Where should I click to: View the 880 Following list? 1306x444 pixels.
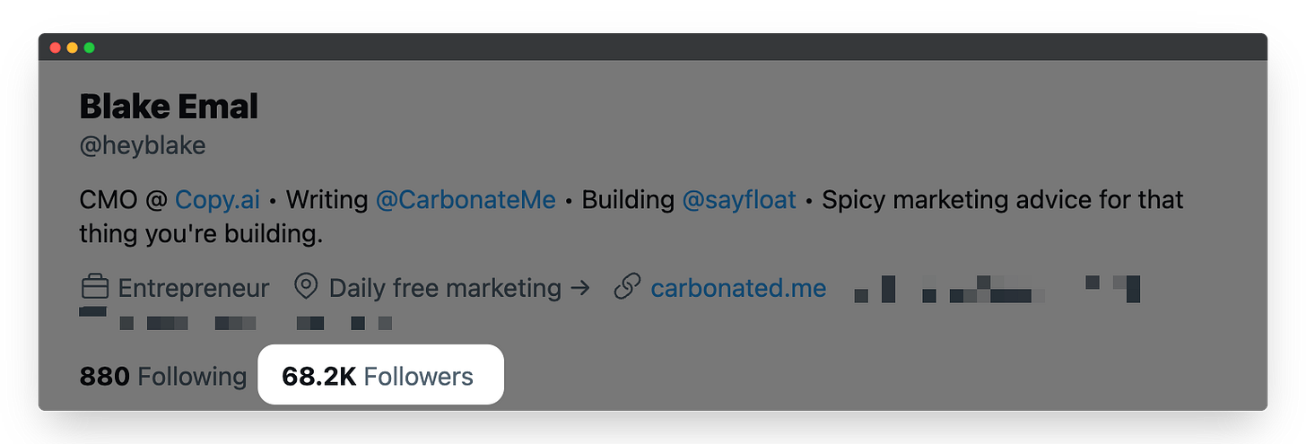coord(163,376)
